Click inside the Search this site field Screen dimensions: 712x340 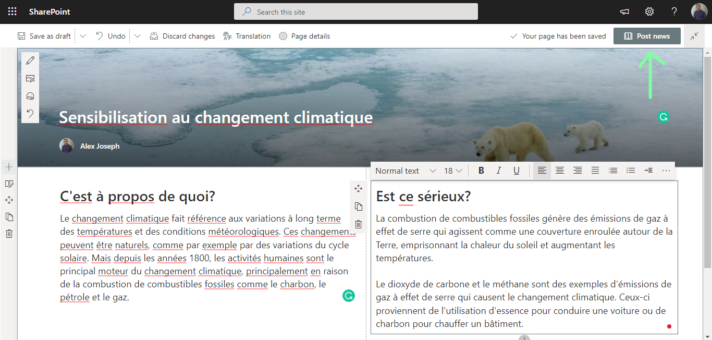tap(356, 11)
